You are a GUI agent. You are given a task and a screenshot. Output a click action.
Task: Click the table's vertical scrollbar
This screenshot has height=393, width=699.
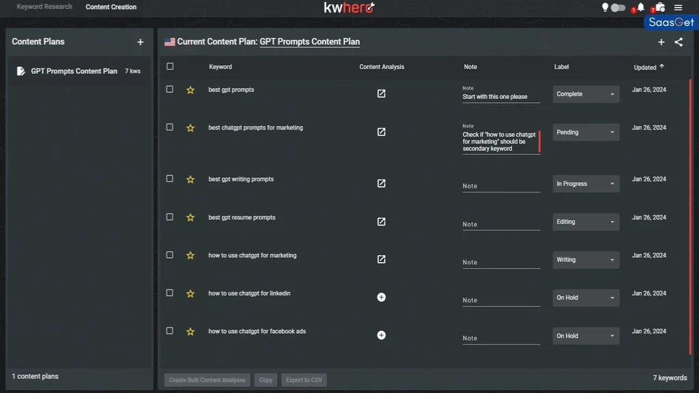pos(690,217)
